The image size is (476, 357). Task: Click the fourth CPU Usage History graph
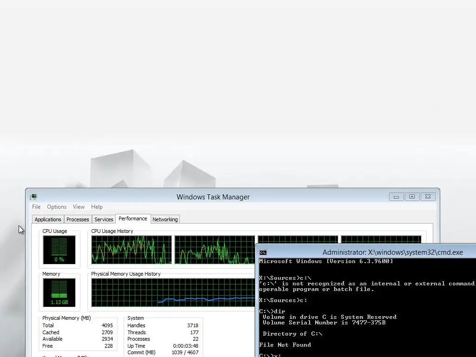tap(381, 239)
